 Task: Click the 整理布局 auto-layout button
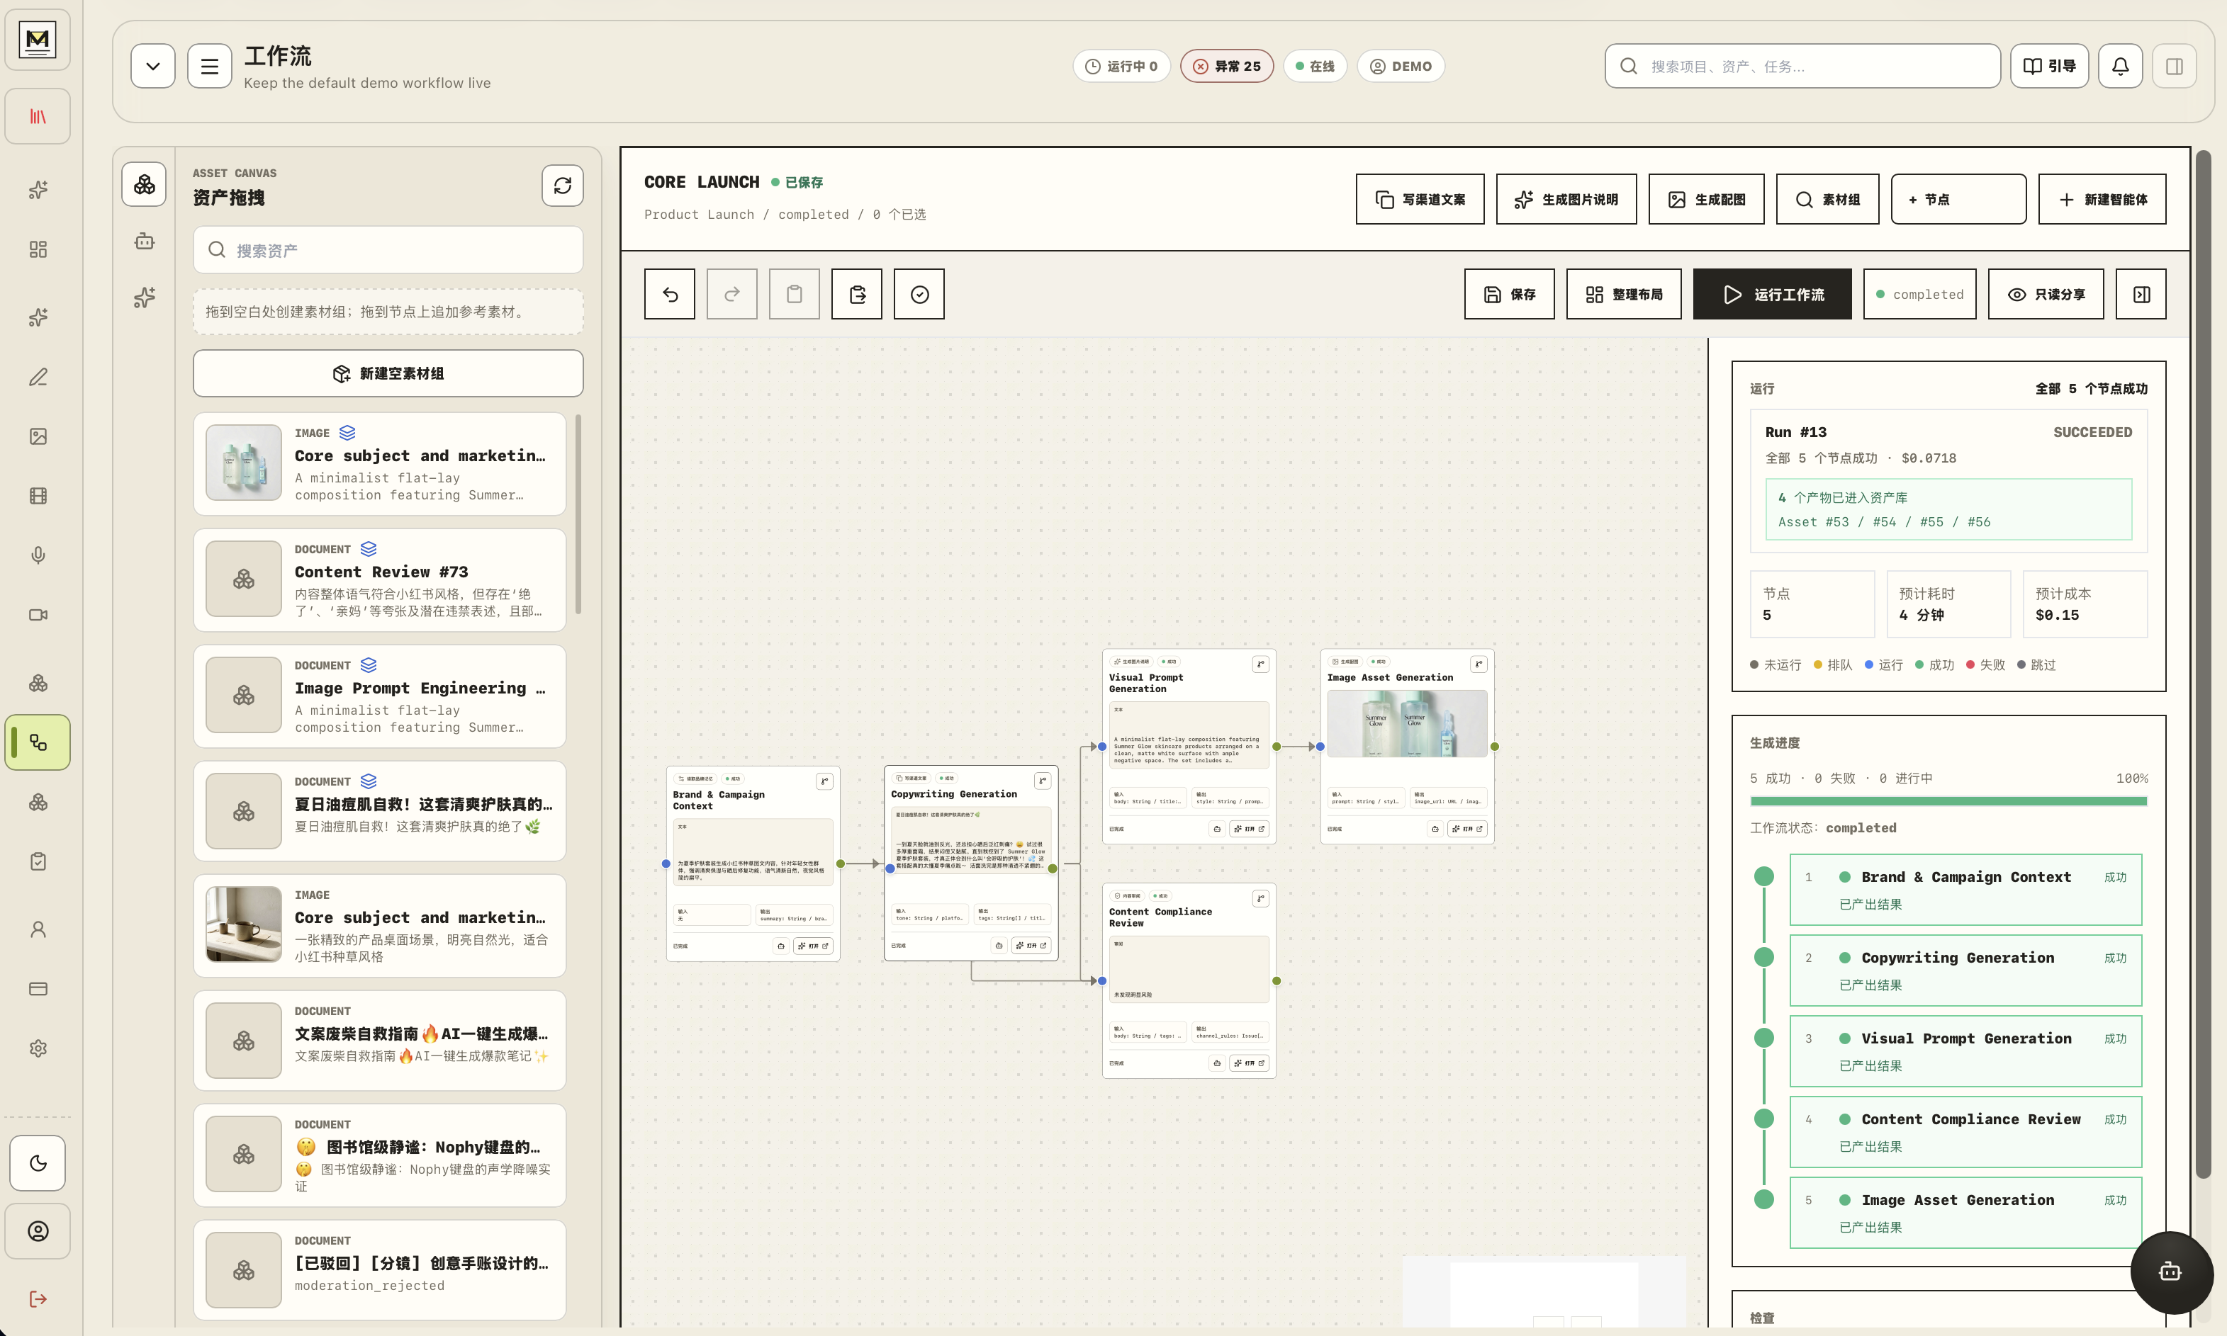pyautogui.click(x=1624, y=295)
